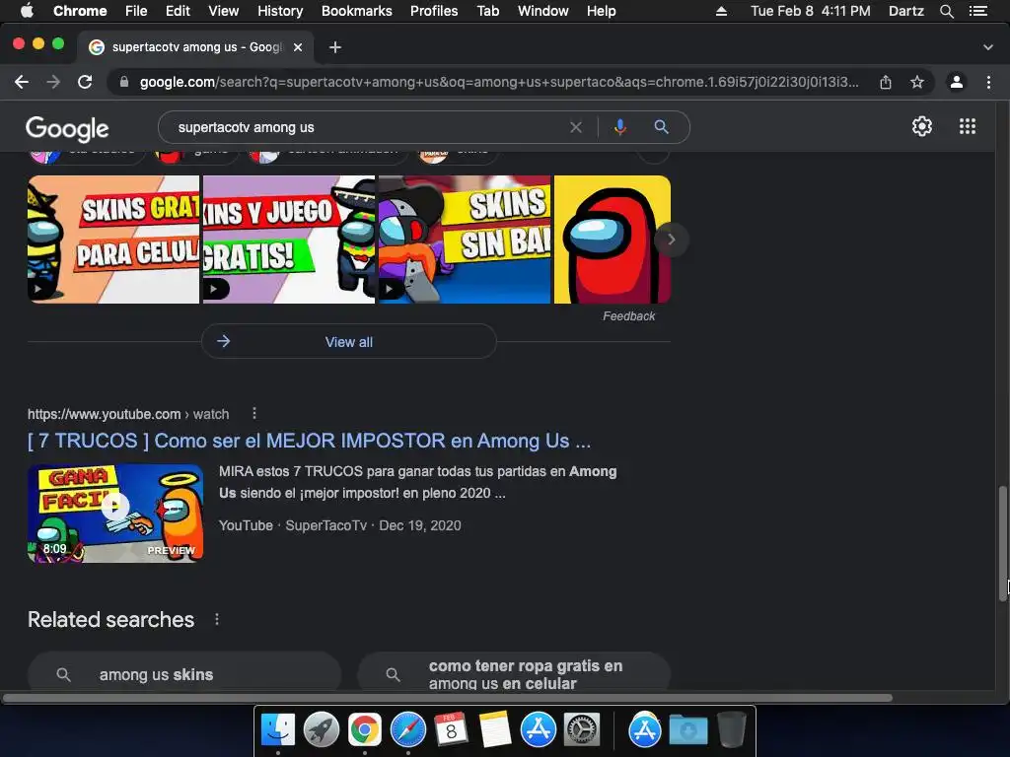
Task: Open options for the YouTube result
Action: click(254, 413)
